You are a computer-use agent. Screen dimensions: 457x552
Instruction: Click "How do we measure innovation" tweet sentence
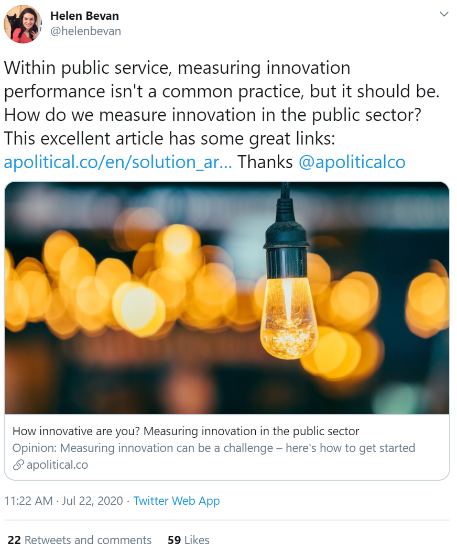tap(212, 115)
